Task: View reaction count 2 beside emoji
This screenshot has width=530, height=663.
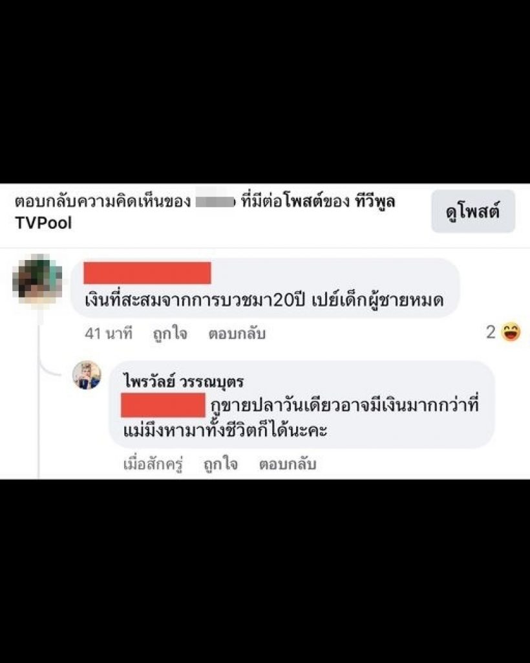Action: click(x=491, y=332)
